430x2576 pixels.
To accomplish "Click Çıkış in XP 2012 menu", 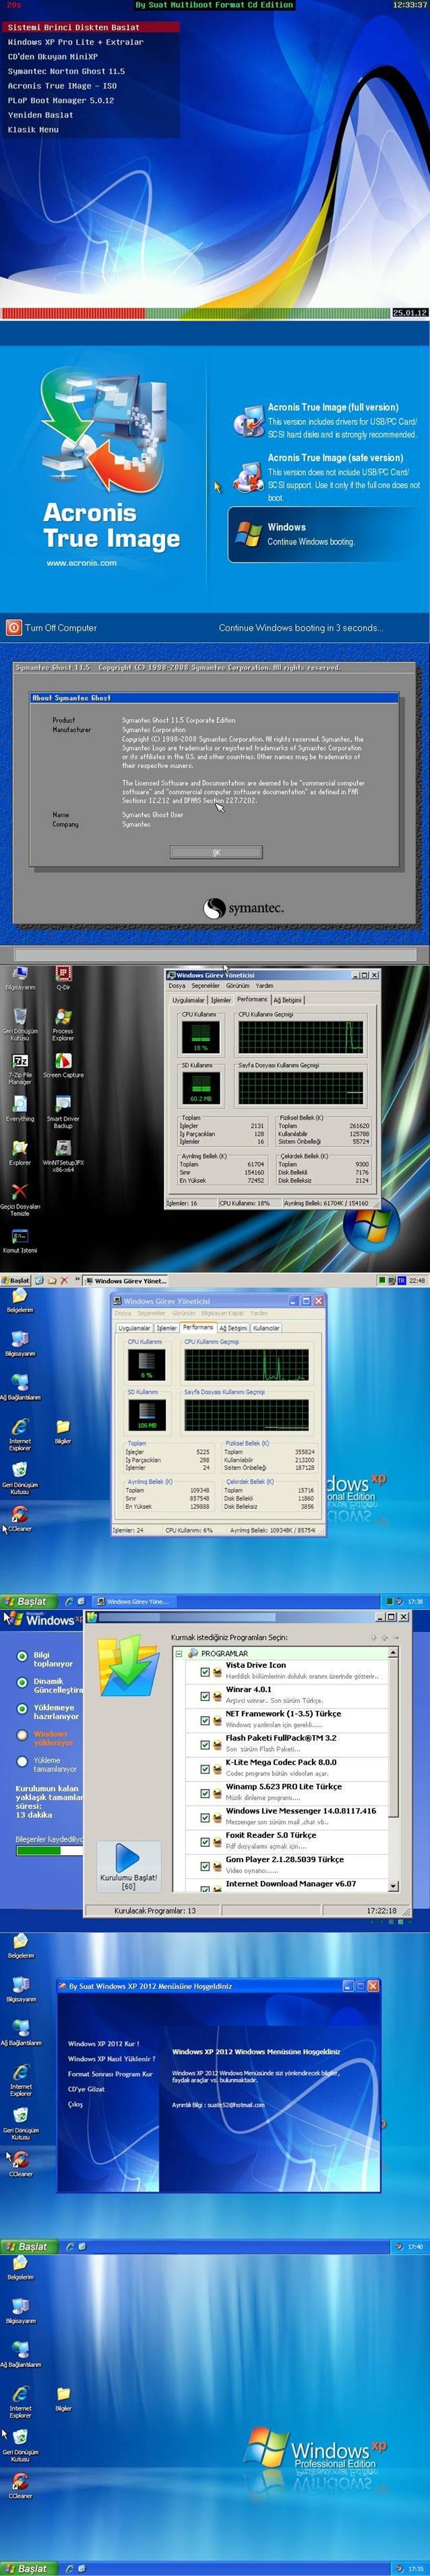I will [x=76, y=2104].
